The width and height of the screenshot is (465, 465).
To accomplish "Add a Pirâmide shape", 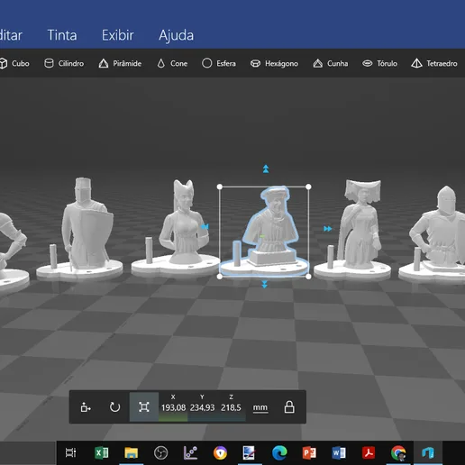I will (120, 63).
